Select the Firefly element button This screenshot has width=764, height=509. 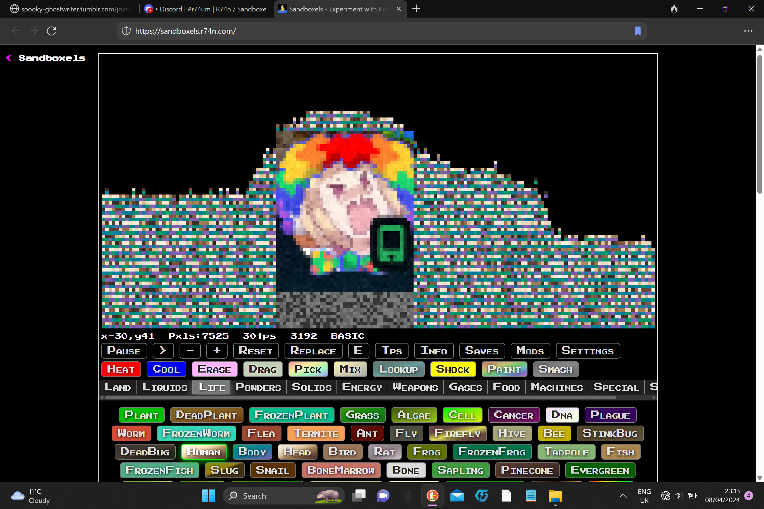(x=457, y=433)
